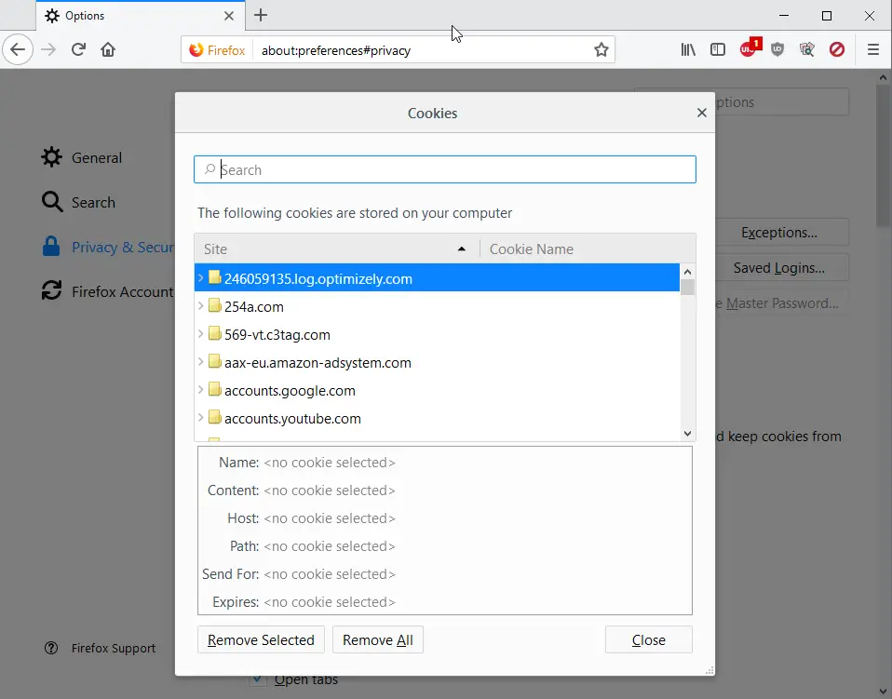
Task: Expand the 246059135.log.optimizely.com entry
Action: [201, 278]
